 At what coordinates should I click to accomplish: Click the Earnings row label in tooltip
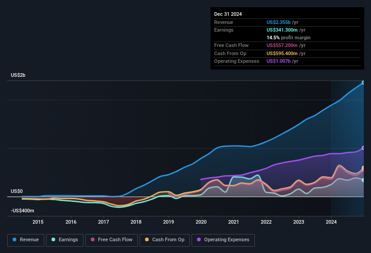[x=224, y=30]
